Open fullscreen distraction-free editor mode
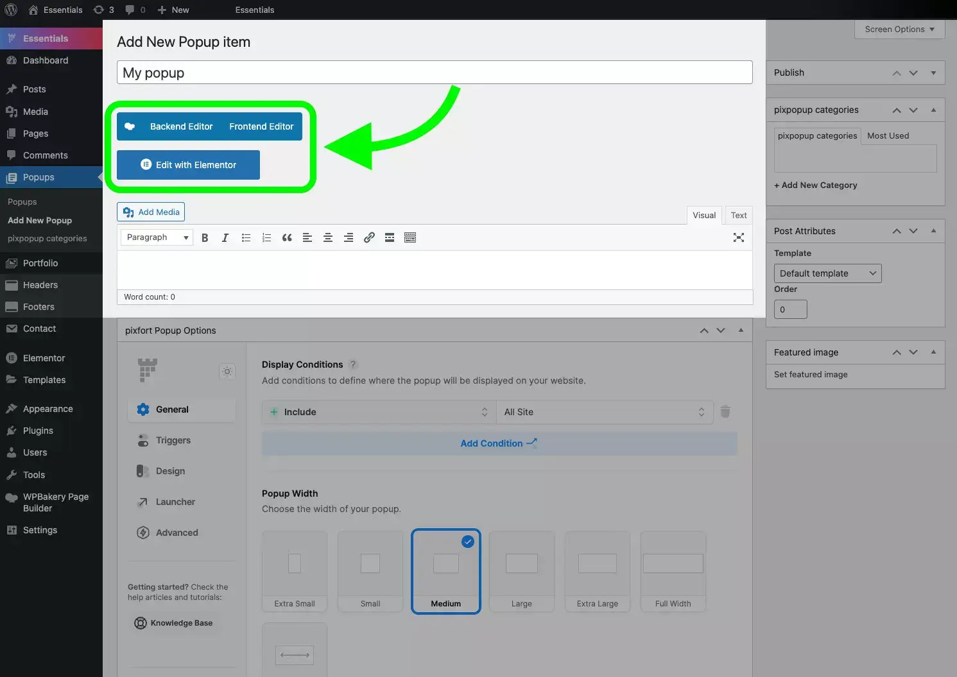957x677 pixels. click(x=739, y=237)
